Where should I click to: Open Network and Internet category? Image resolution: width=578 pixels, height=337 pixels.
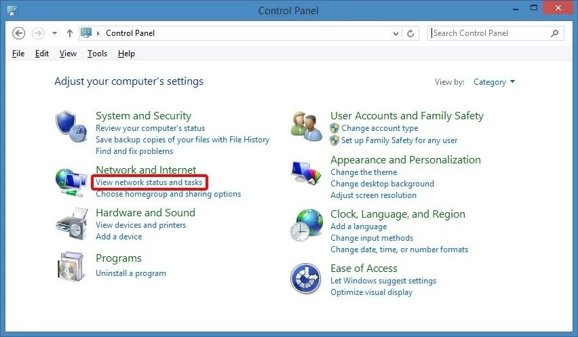[x=146, y=170]
